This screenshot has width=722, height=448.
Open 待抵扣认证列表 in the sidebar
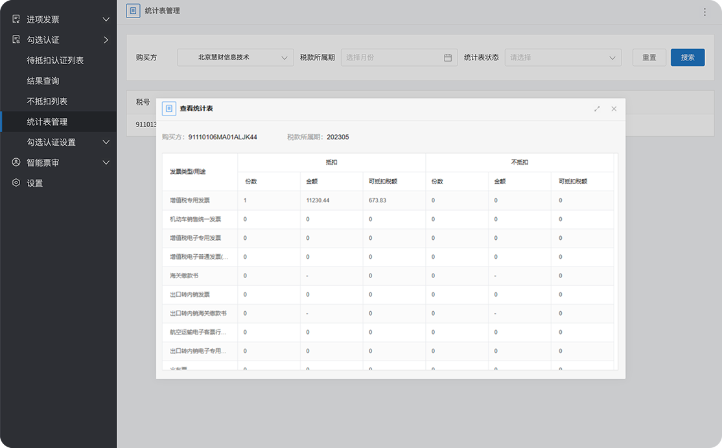55,60
